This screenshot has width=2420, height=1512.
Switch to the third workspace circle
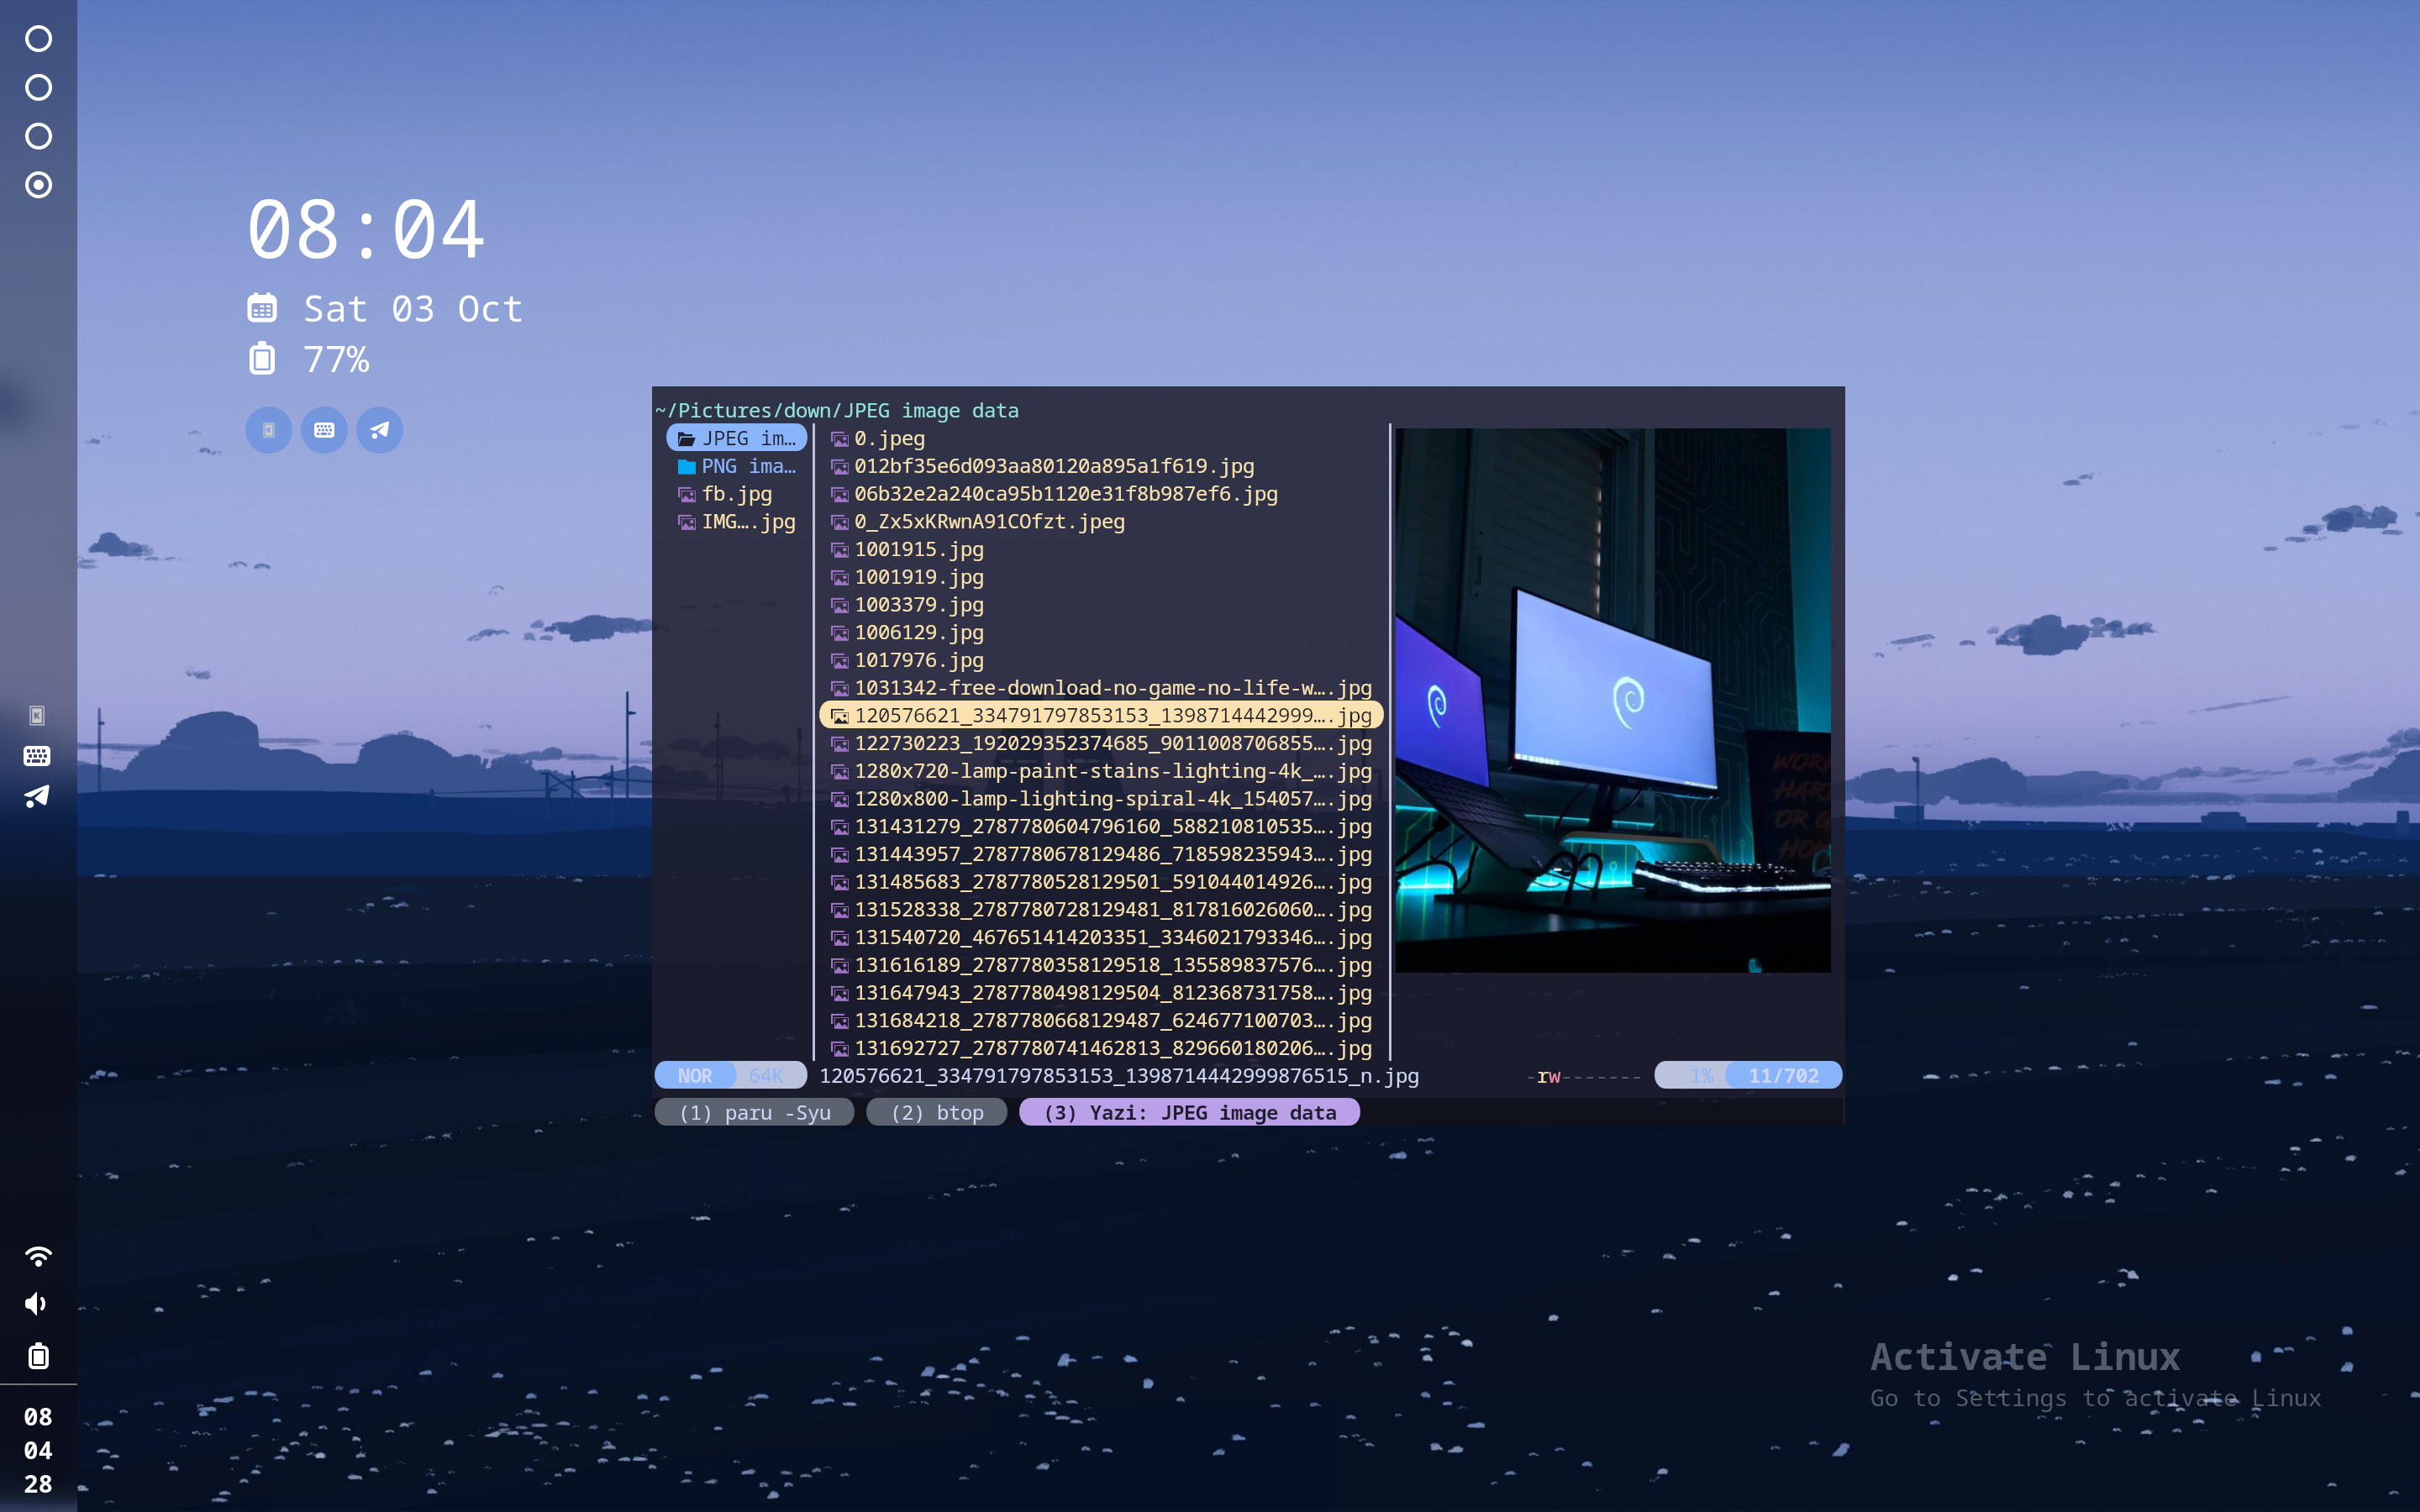(38, 136)
